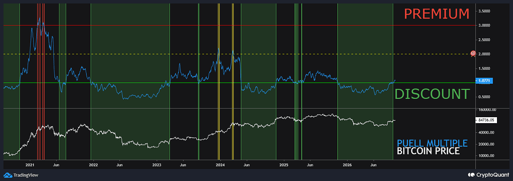This screenshot has width=513, height=181.
Task: Click the 2021 time axis label
Action: point(30,165)
